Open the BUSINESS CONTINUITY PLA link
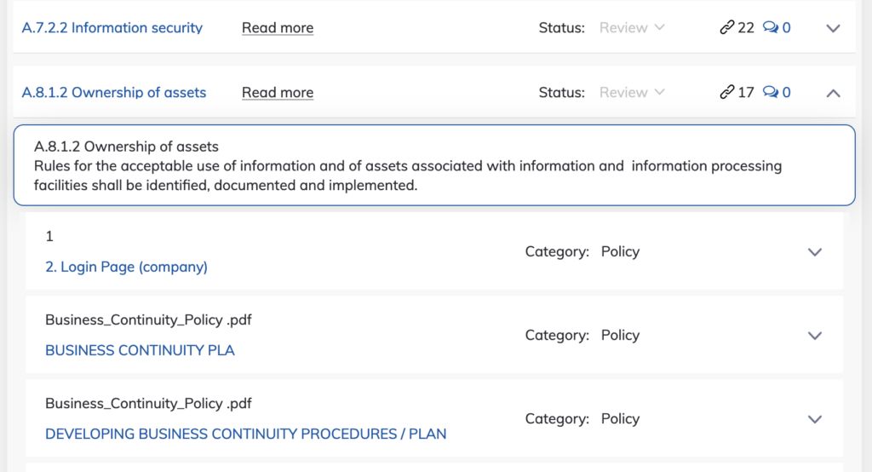 (140, 350)
